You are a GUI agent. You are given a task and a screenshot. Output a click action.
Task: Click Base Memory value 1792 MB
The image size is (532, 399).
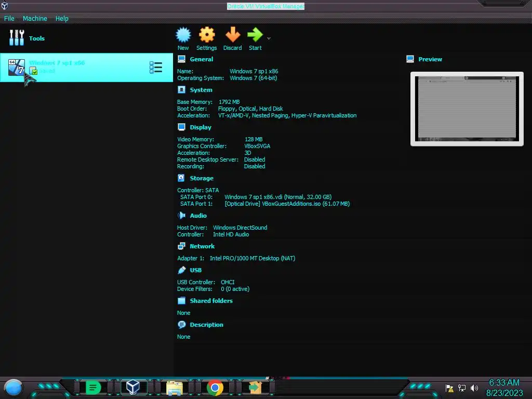pos(229,102)
